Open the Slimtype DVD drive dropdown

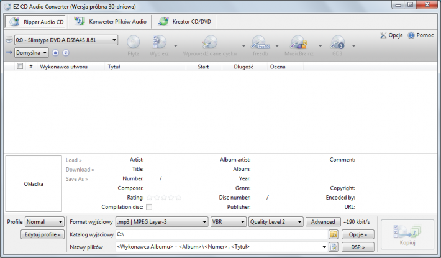[66, 40]
